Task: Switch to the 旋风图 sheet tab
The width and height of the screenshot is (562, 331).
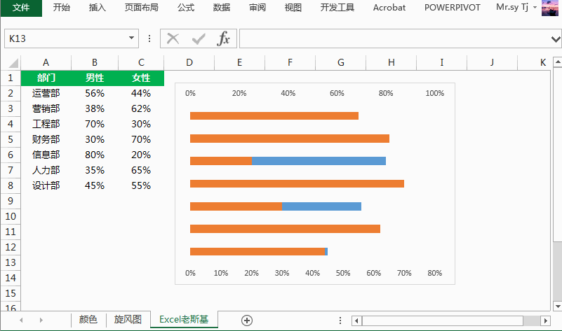Action: [x=128, y=319]
